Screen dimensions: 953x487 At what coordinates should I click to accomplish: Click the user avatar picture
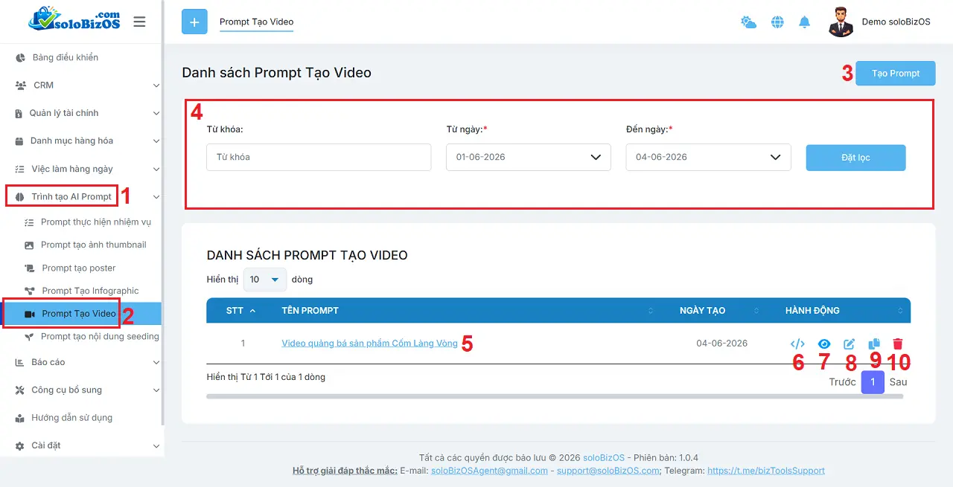841,22
